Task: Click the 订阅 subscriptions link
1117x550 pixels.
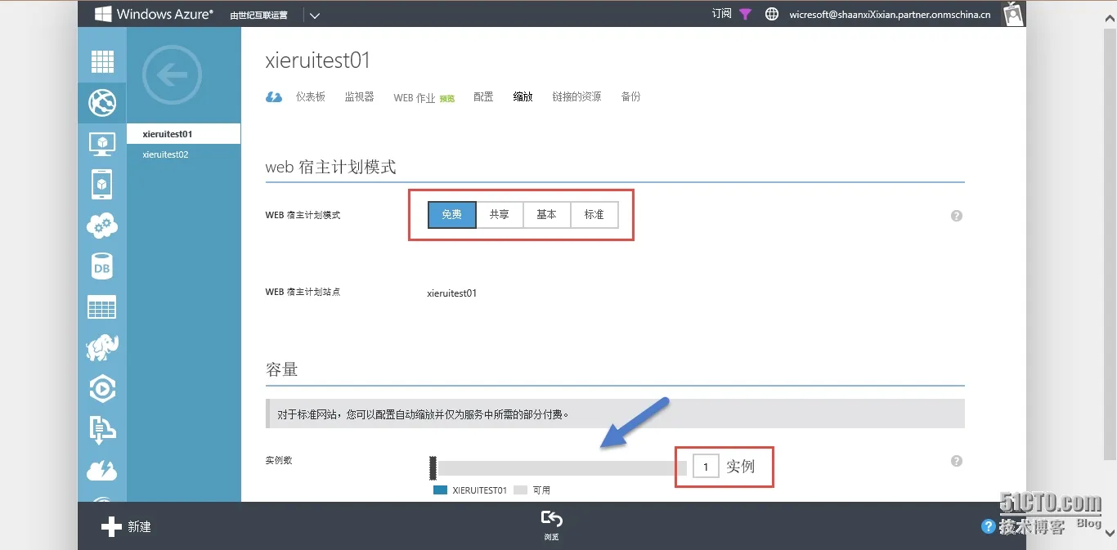Action: tap(721, 14)
